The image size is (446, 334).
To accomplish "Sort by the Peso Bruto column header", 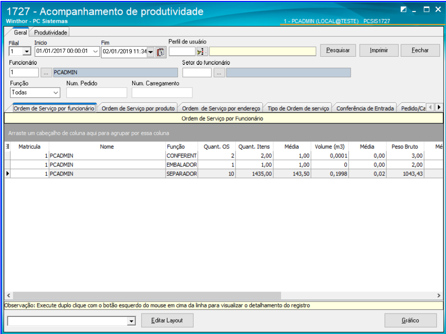I will coord(405,147).
